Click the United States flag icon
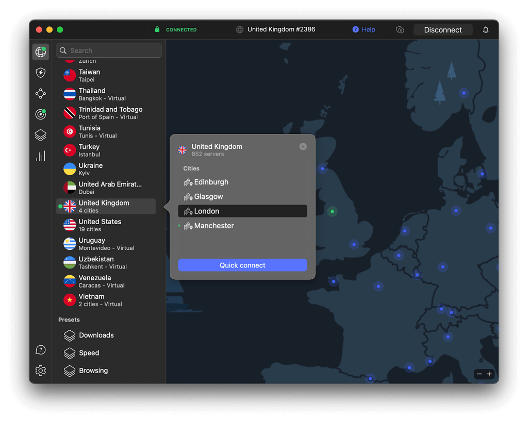The image size is (528, 422). pyautogui.click(x=70, y=225)
